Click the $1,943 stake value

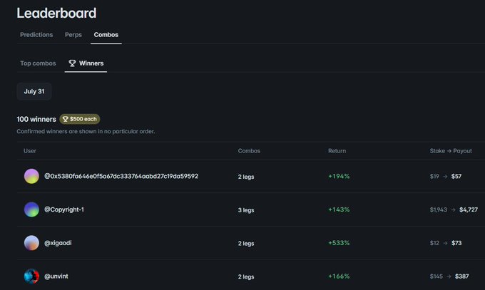439,209
